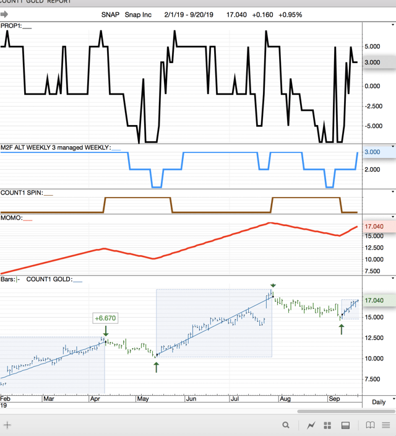The width and height of the screenshot is (396, 436).
Task: Click the +0.95% percent change value
Action: (290, 15)
